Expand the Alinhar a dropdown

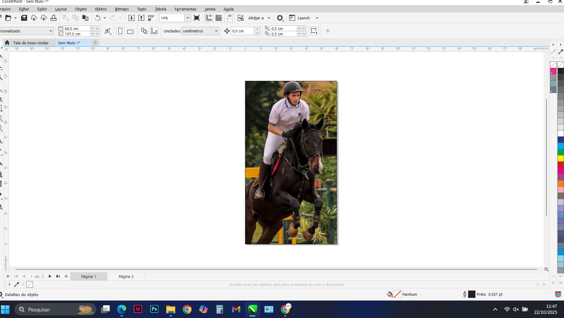point(269,18)
